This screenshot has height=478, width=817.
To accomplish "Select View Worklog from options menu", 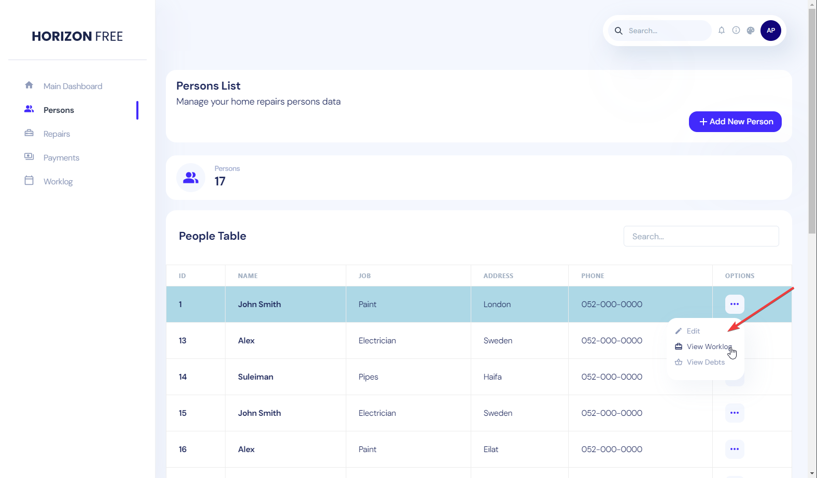I will pyautogui.click(x=709, y=346).
